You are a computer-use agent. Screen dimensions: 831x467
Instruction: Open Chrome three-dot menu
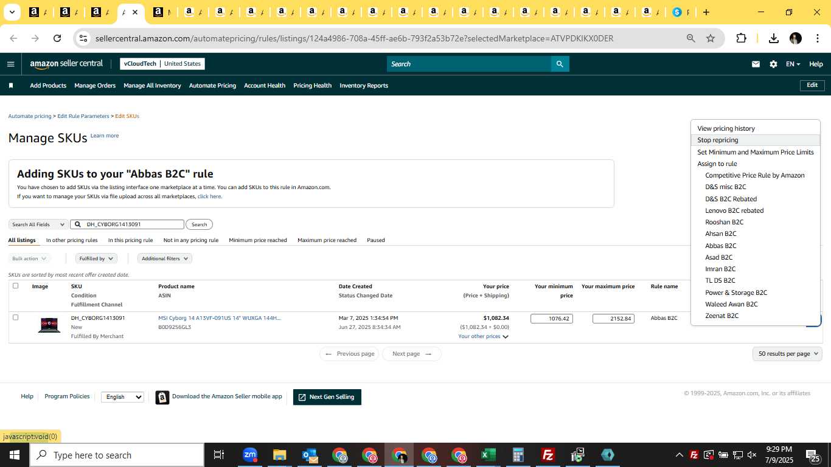(x=816, y=38)
